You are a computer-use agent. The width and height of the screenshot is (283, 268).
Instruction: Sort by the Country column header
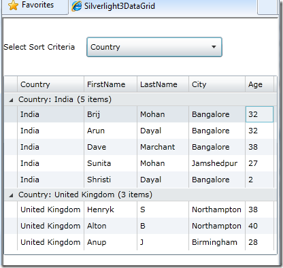[50, 84]
